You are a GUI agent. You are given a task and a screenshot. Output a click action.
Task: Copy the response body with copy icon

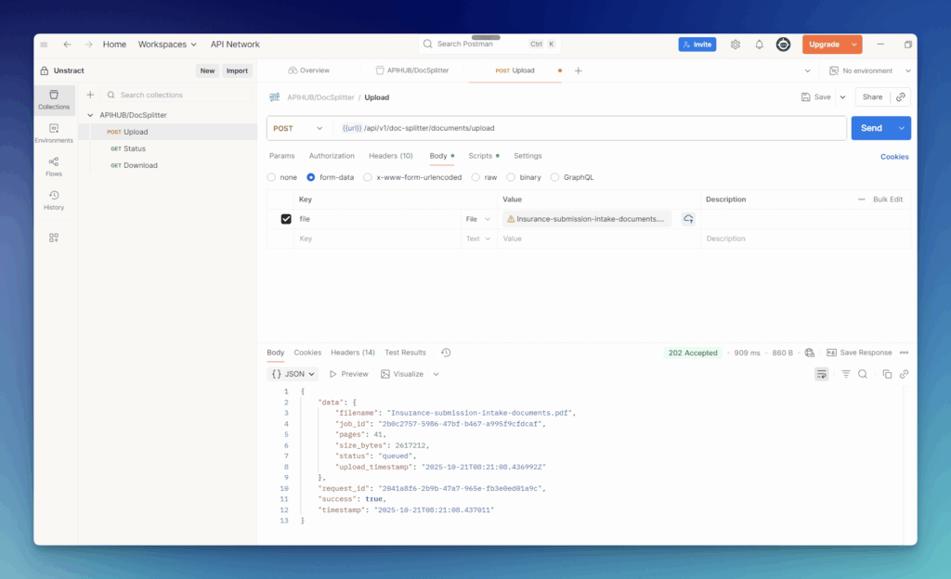pos(887,374)
